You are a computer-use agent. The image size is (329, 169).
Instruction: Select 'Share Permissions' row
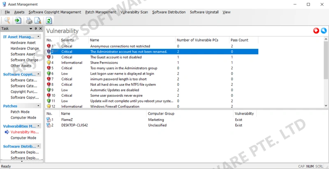[152, 62]
